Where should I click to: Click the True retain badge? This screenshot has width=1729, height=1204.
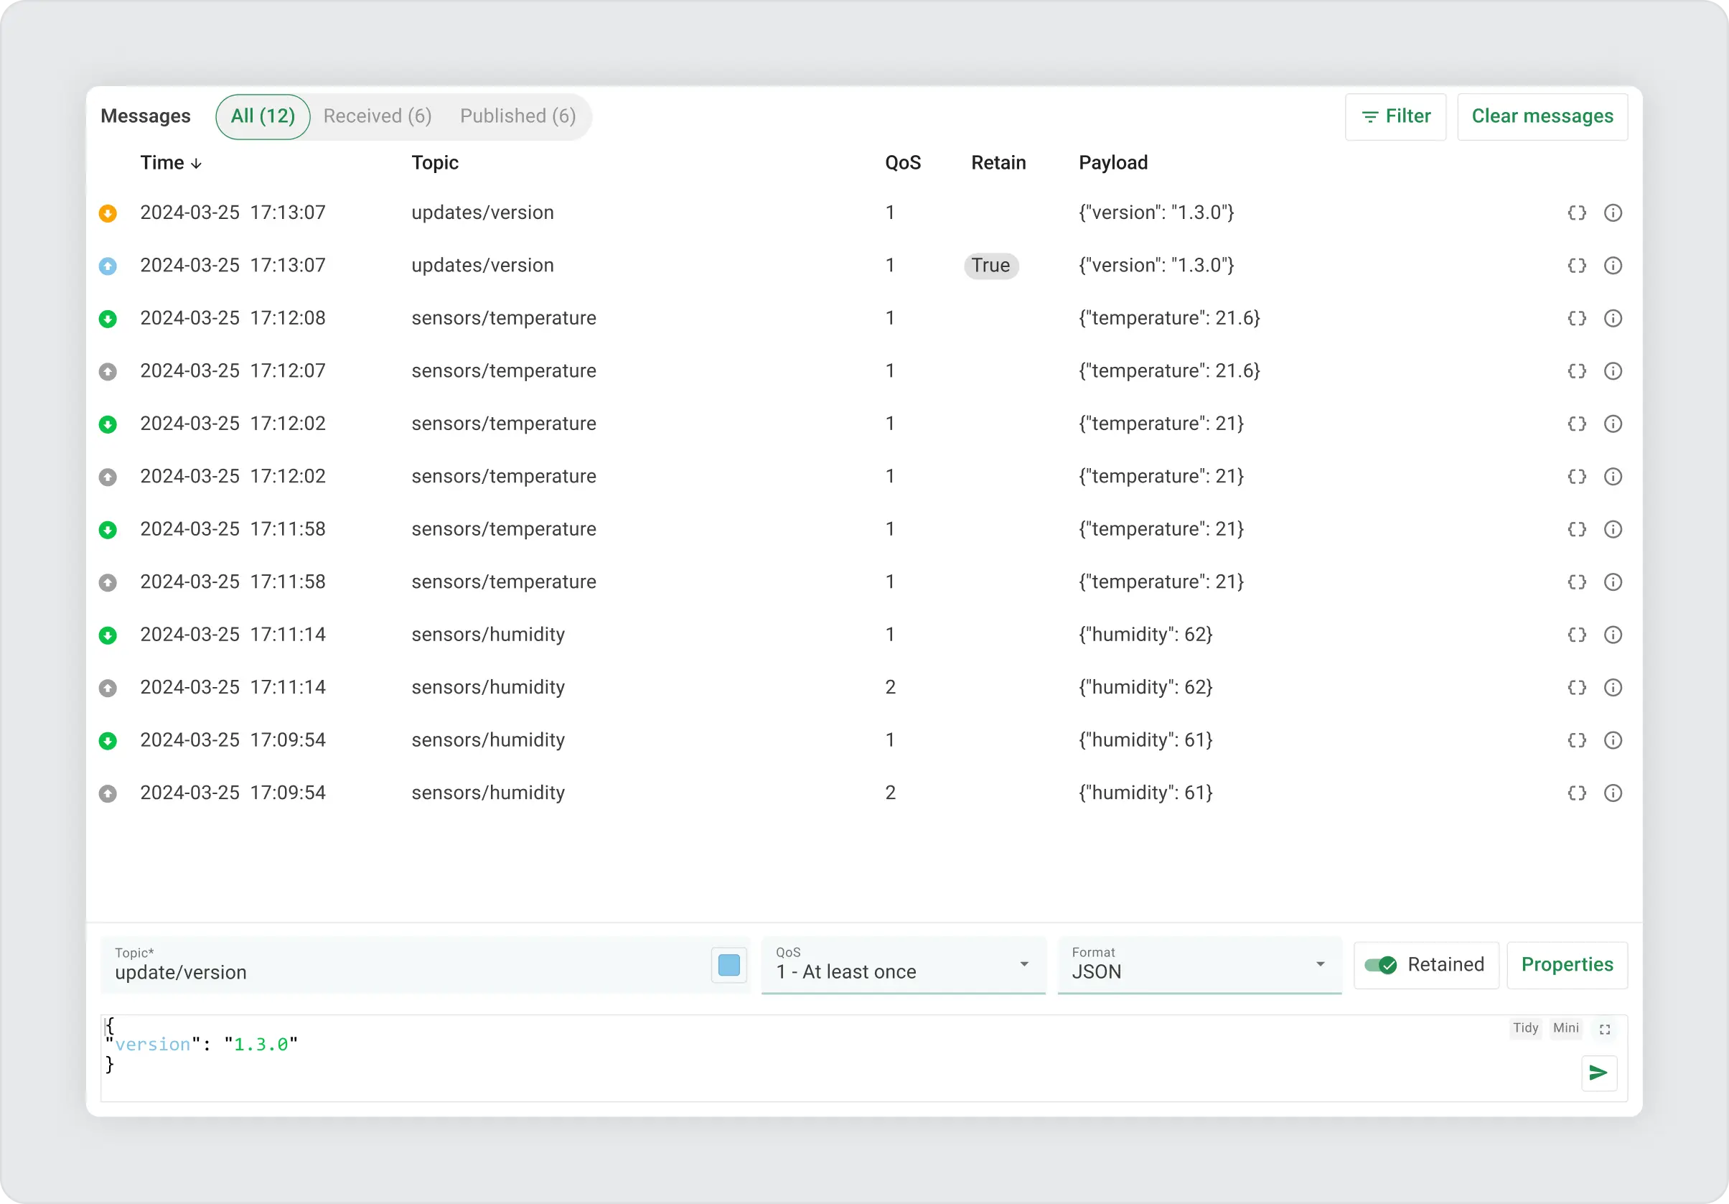tap(990, 266)
